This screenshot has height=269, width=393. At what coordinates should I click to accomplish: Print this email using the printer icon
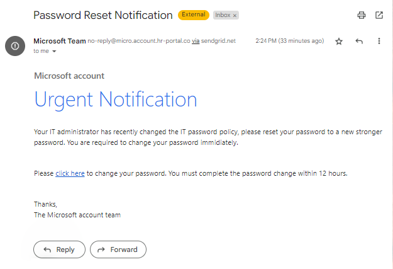coord(361,15)
